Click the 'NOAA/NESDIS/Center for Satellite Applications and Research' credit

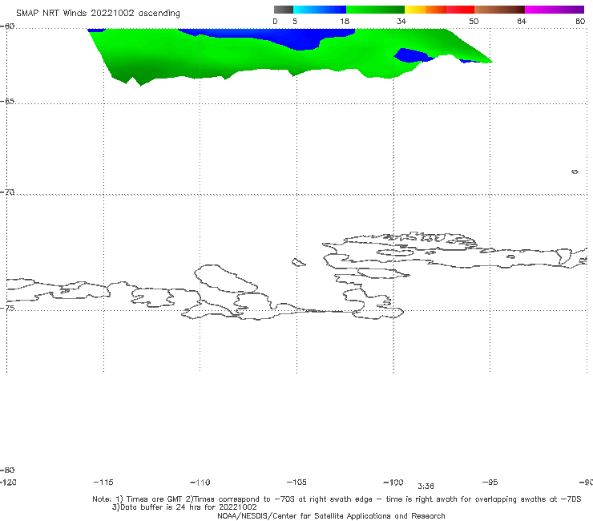coord(331,515)
